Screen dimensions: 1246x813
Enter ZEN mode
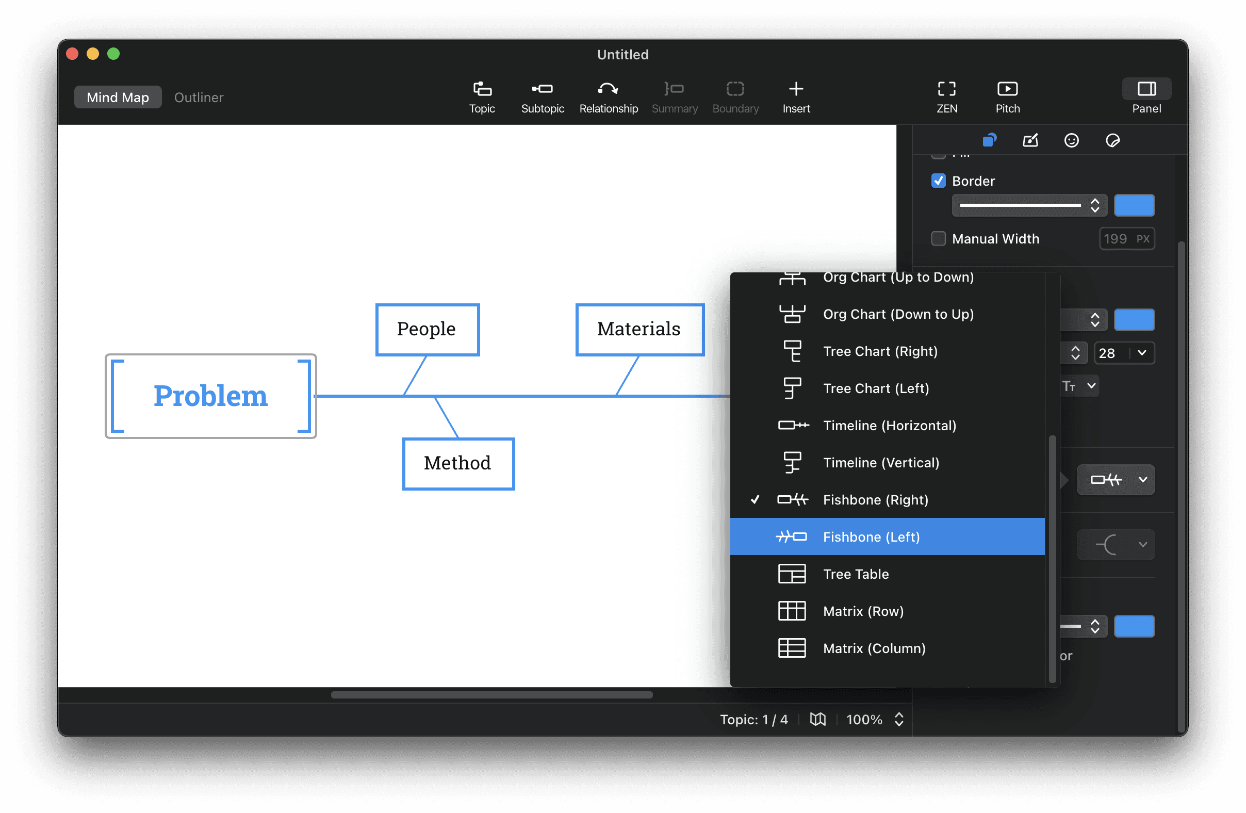946,97
